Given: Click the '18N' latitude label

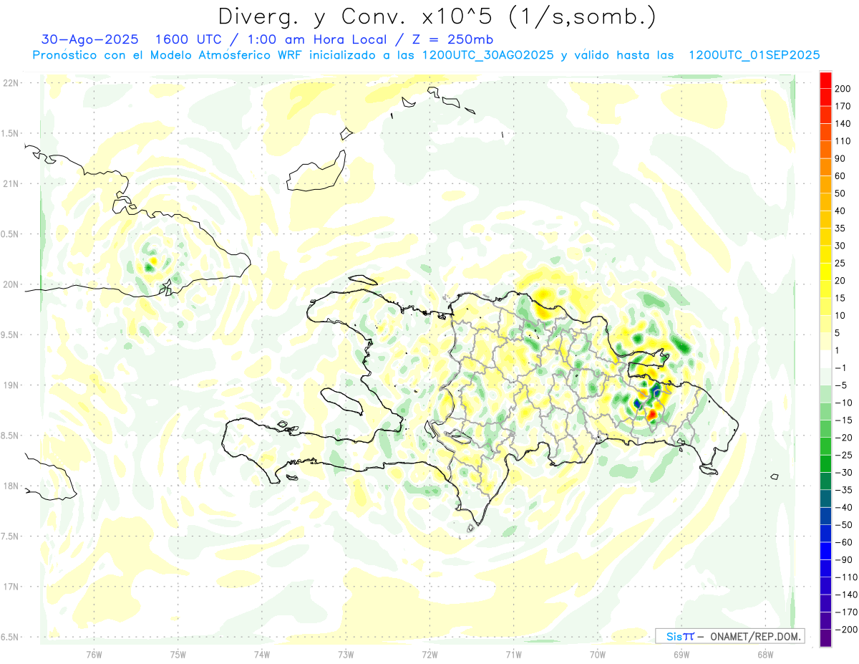Looking at the screenshot, I should (x=11, y=486).
